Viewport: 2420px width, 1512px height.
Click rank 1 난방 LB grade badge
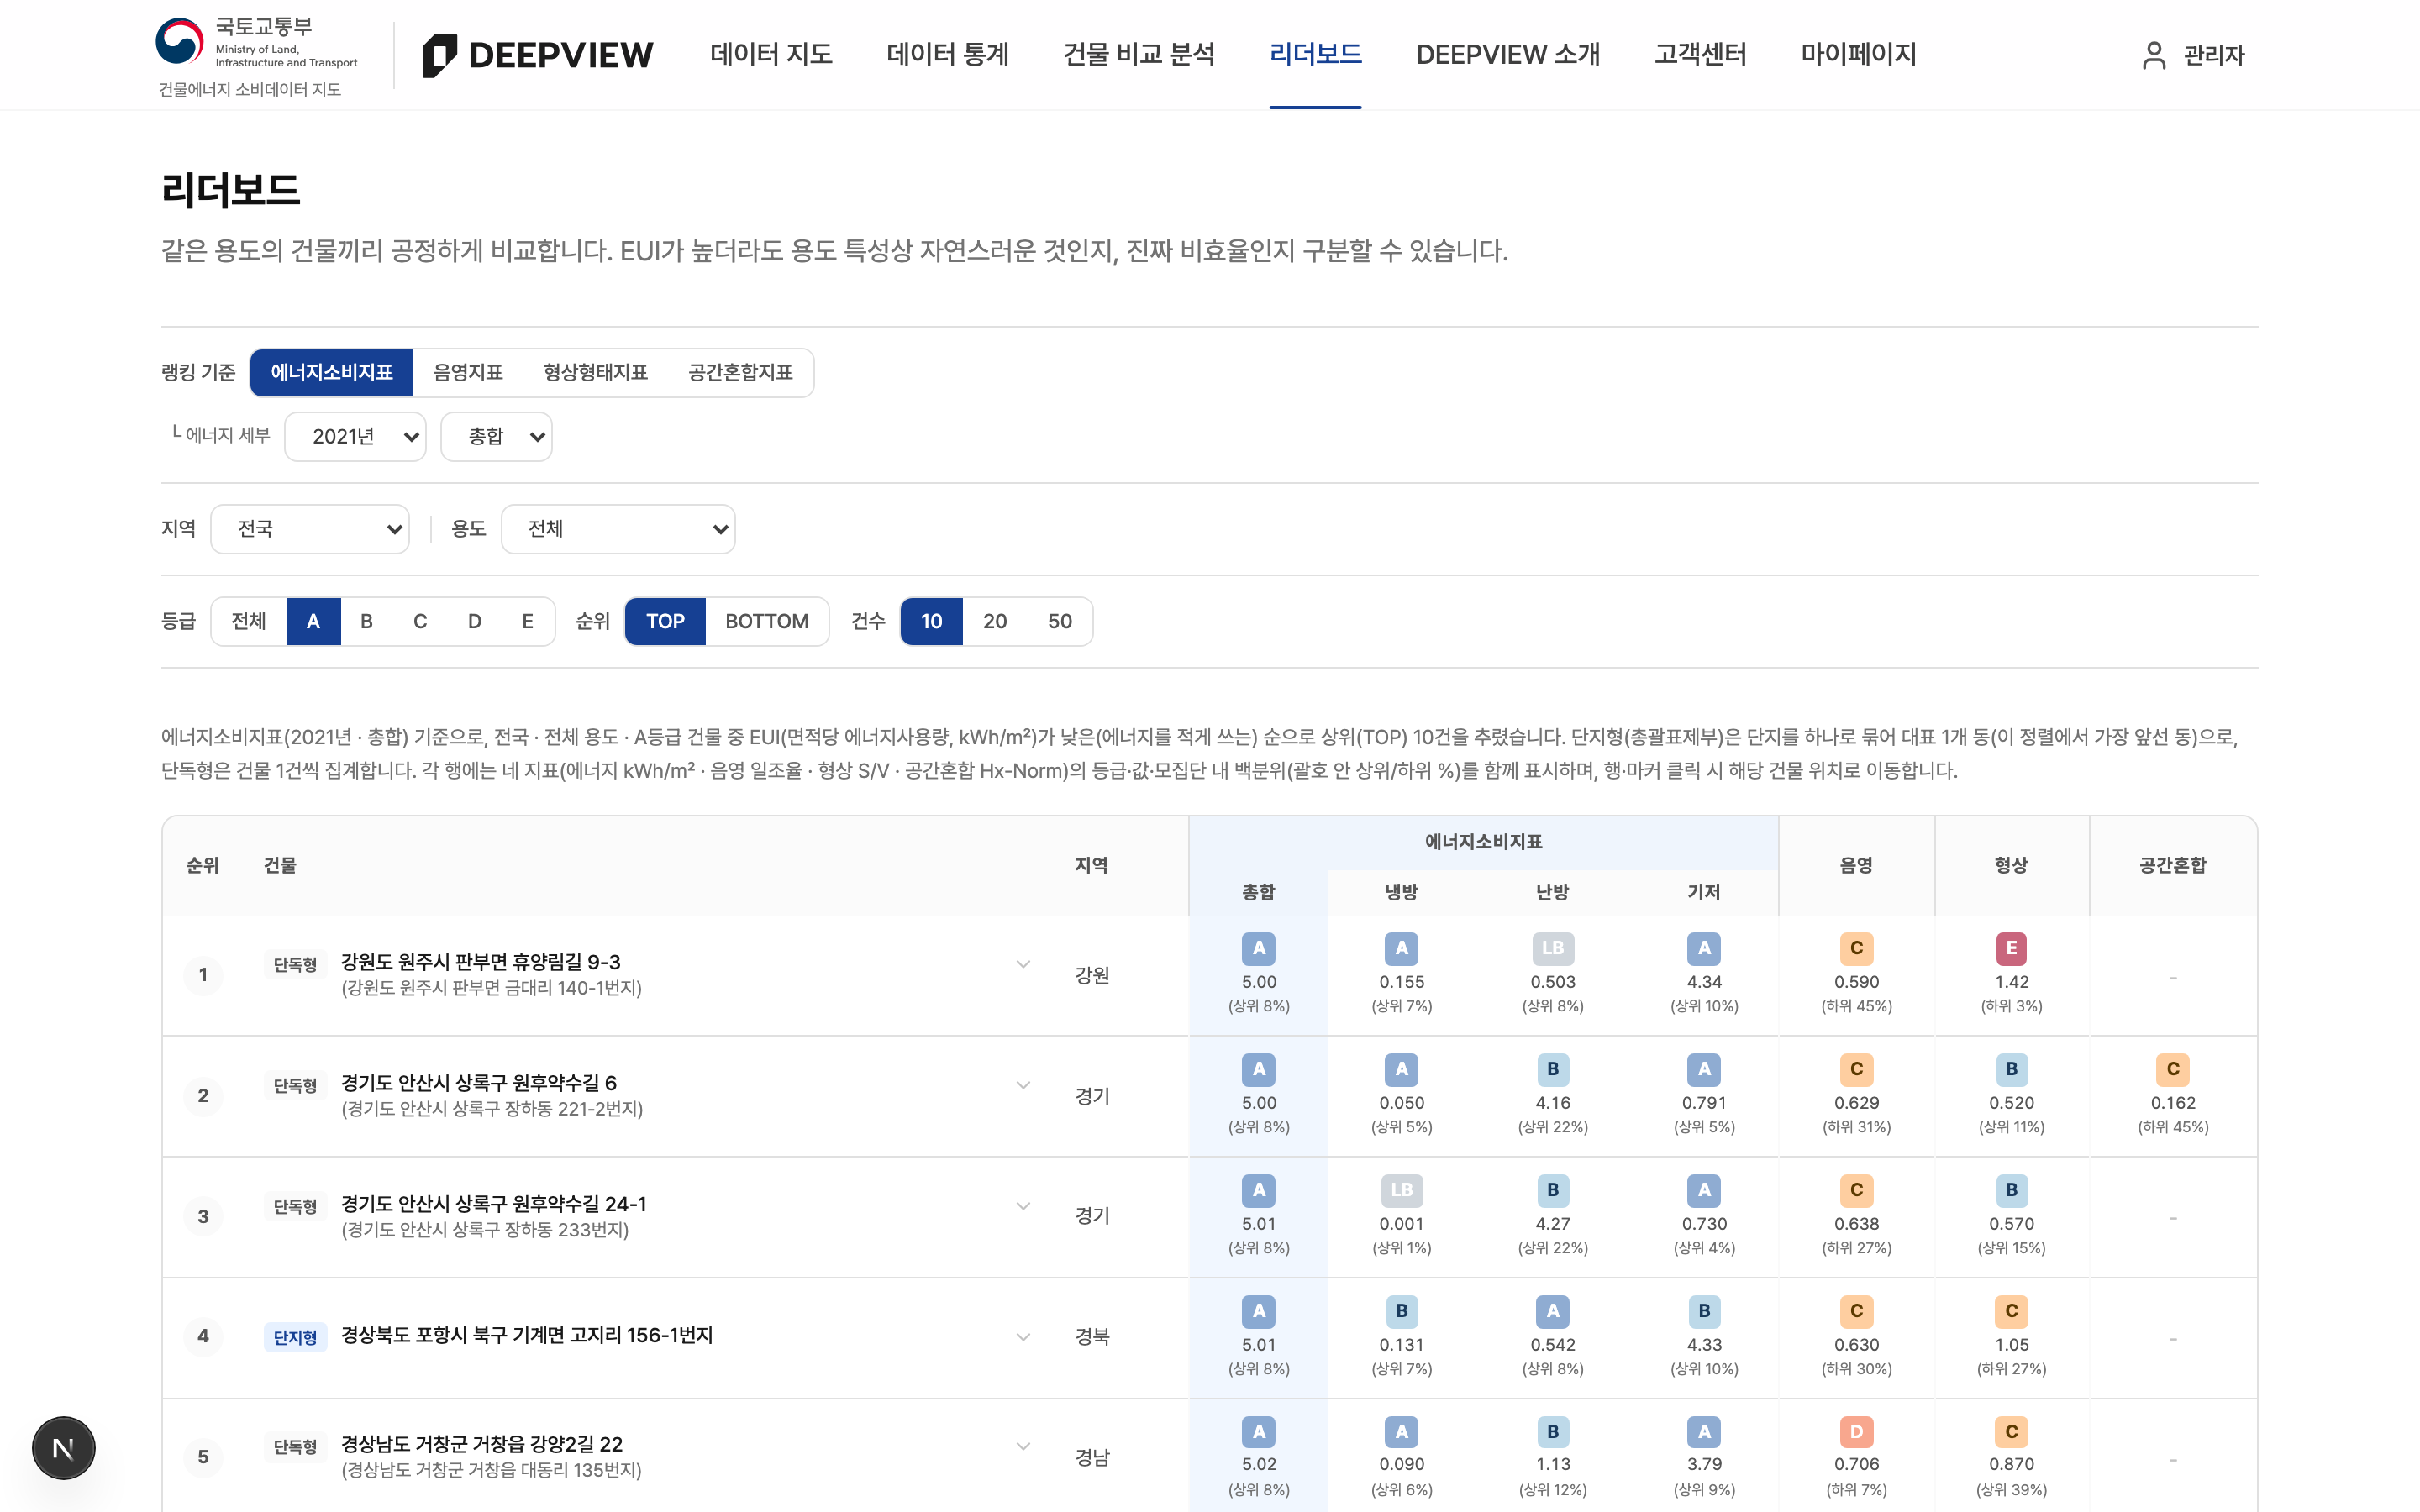[1552, 948]
